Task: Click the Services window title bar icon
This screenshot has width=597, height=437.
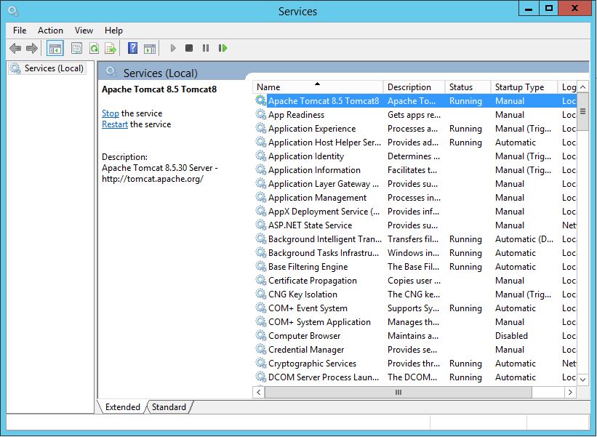Action: (13, 11)
